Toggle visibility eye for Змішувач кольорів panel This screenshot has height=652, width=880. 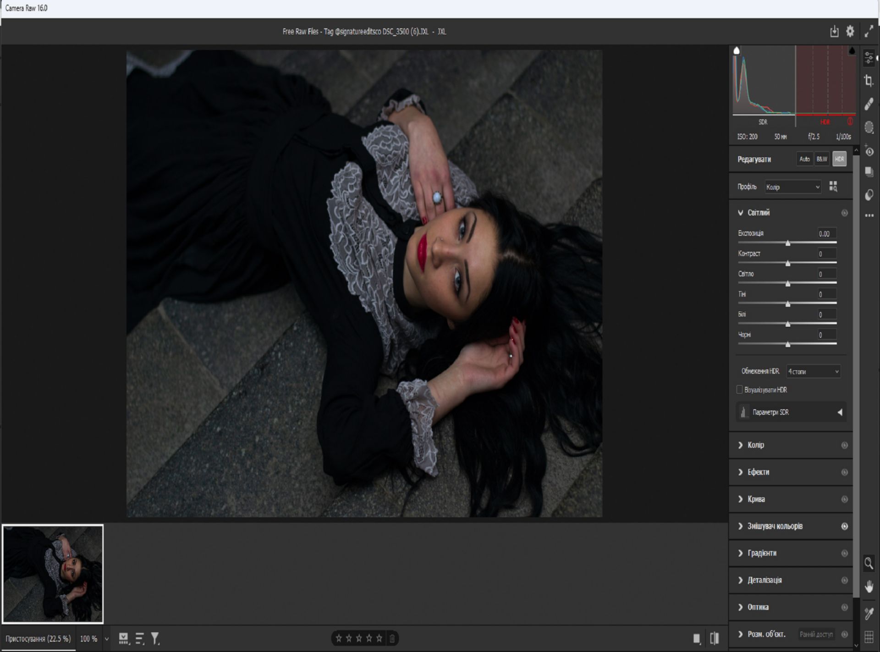coord(845,526)
